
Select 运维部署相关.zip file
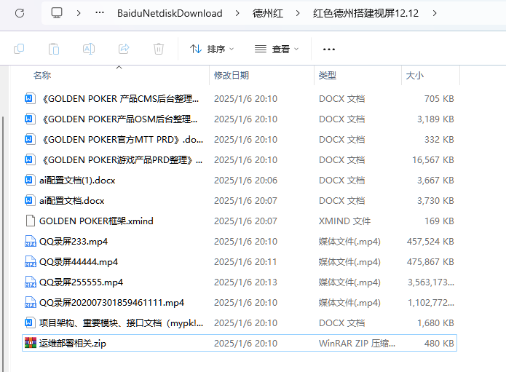coord(240,343)
